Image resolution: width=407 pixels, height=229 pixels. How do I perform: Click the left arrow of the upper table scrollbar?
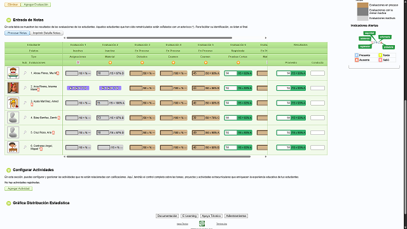click(64, 38)
